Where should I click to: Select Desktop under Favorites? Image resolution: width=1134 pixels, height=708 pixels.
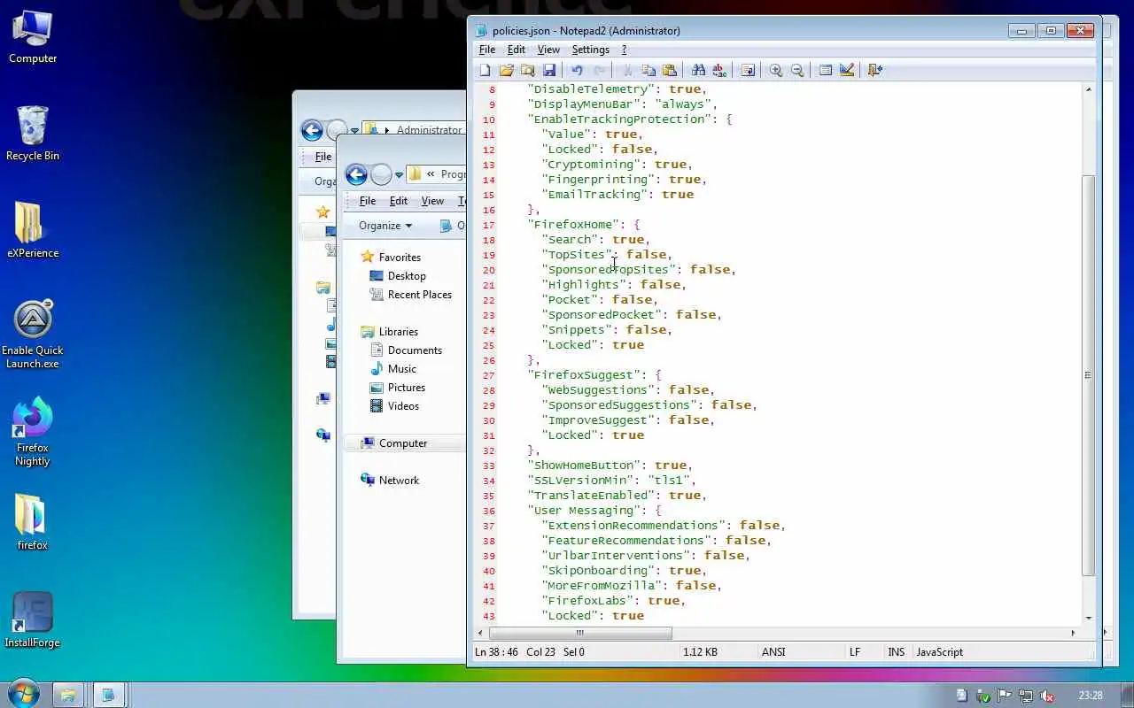(407, 276)
